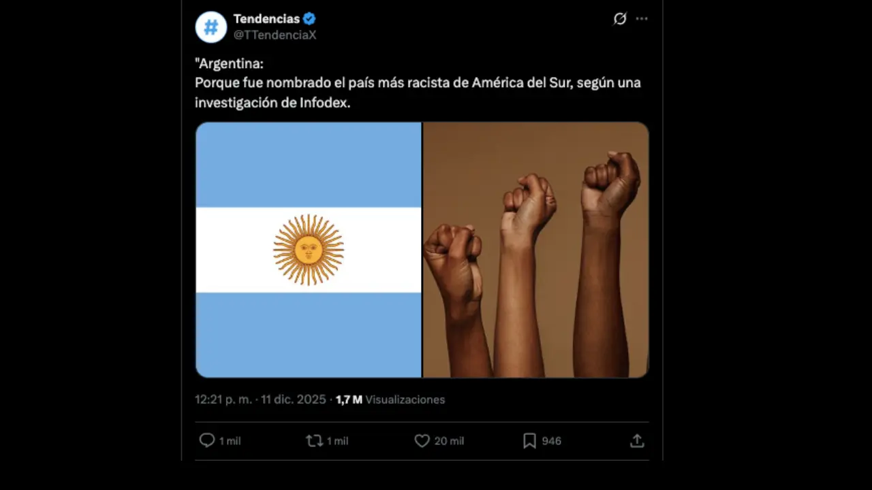View the 1,7 M Visualizaciones analytics

tap(390, 399)
